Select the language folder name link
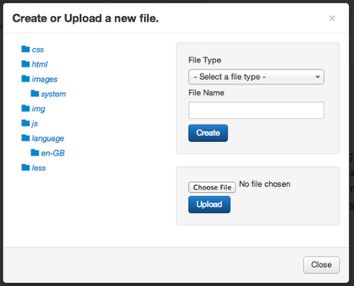The height and width of the screenshot is (286, 354). 48,138
